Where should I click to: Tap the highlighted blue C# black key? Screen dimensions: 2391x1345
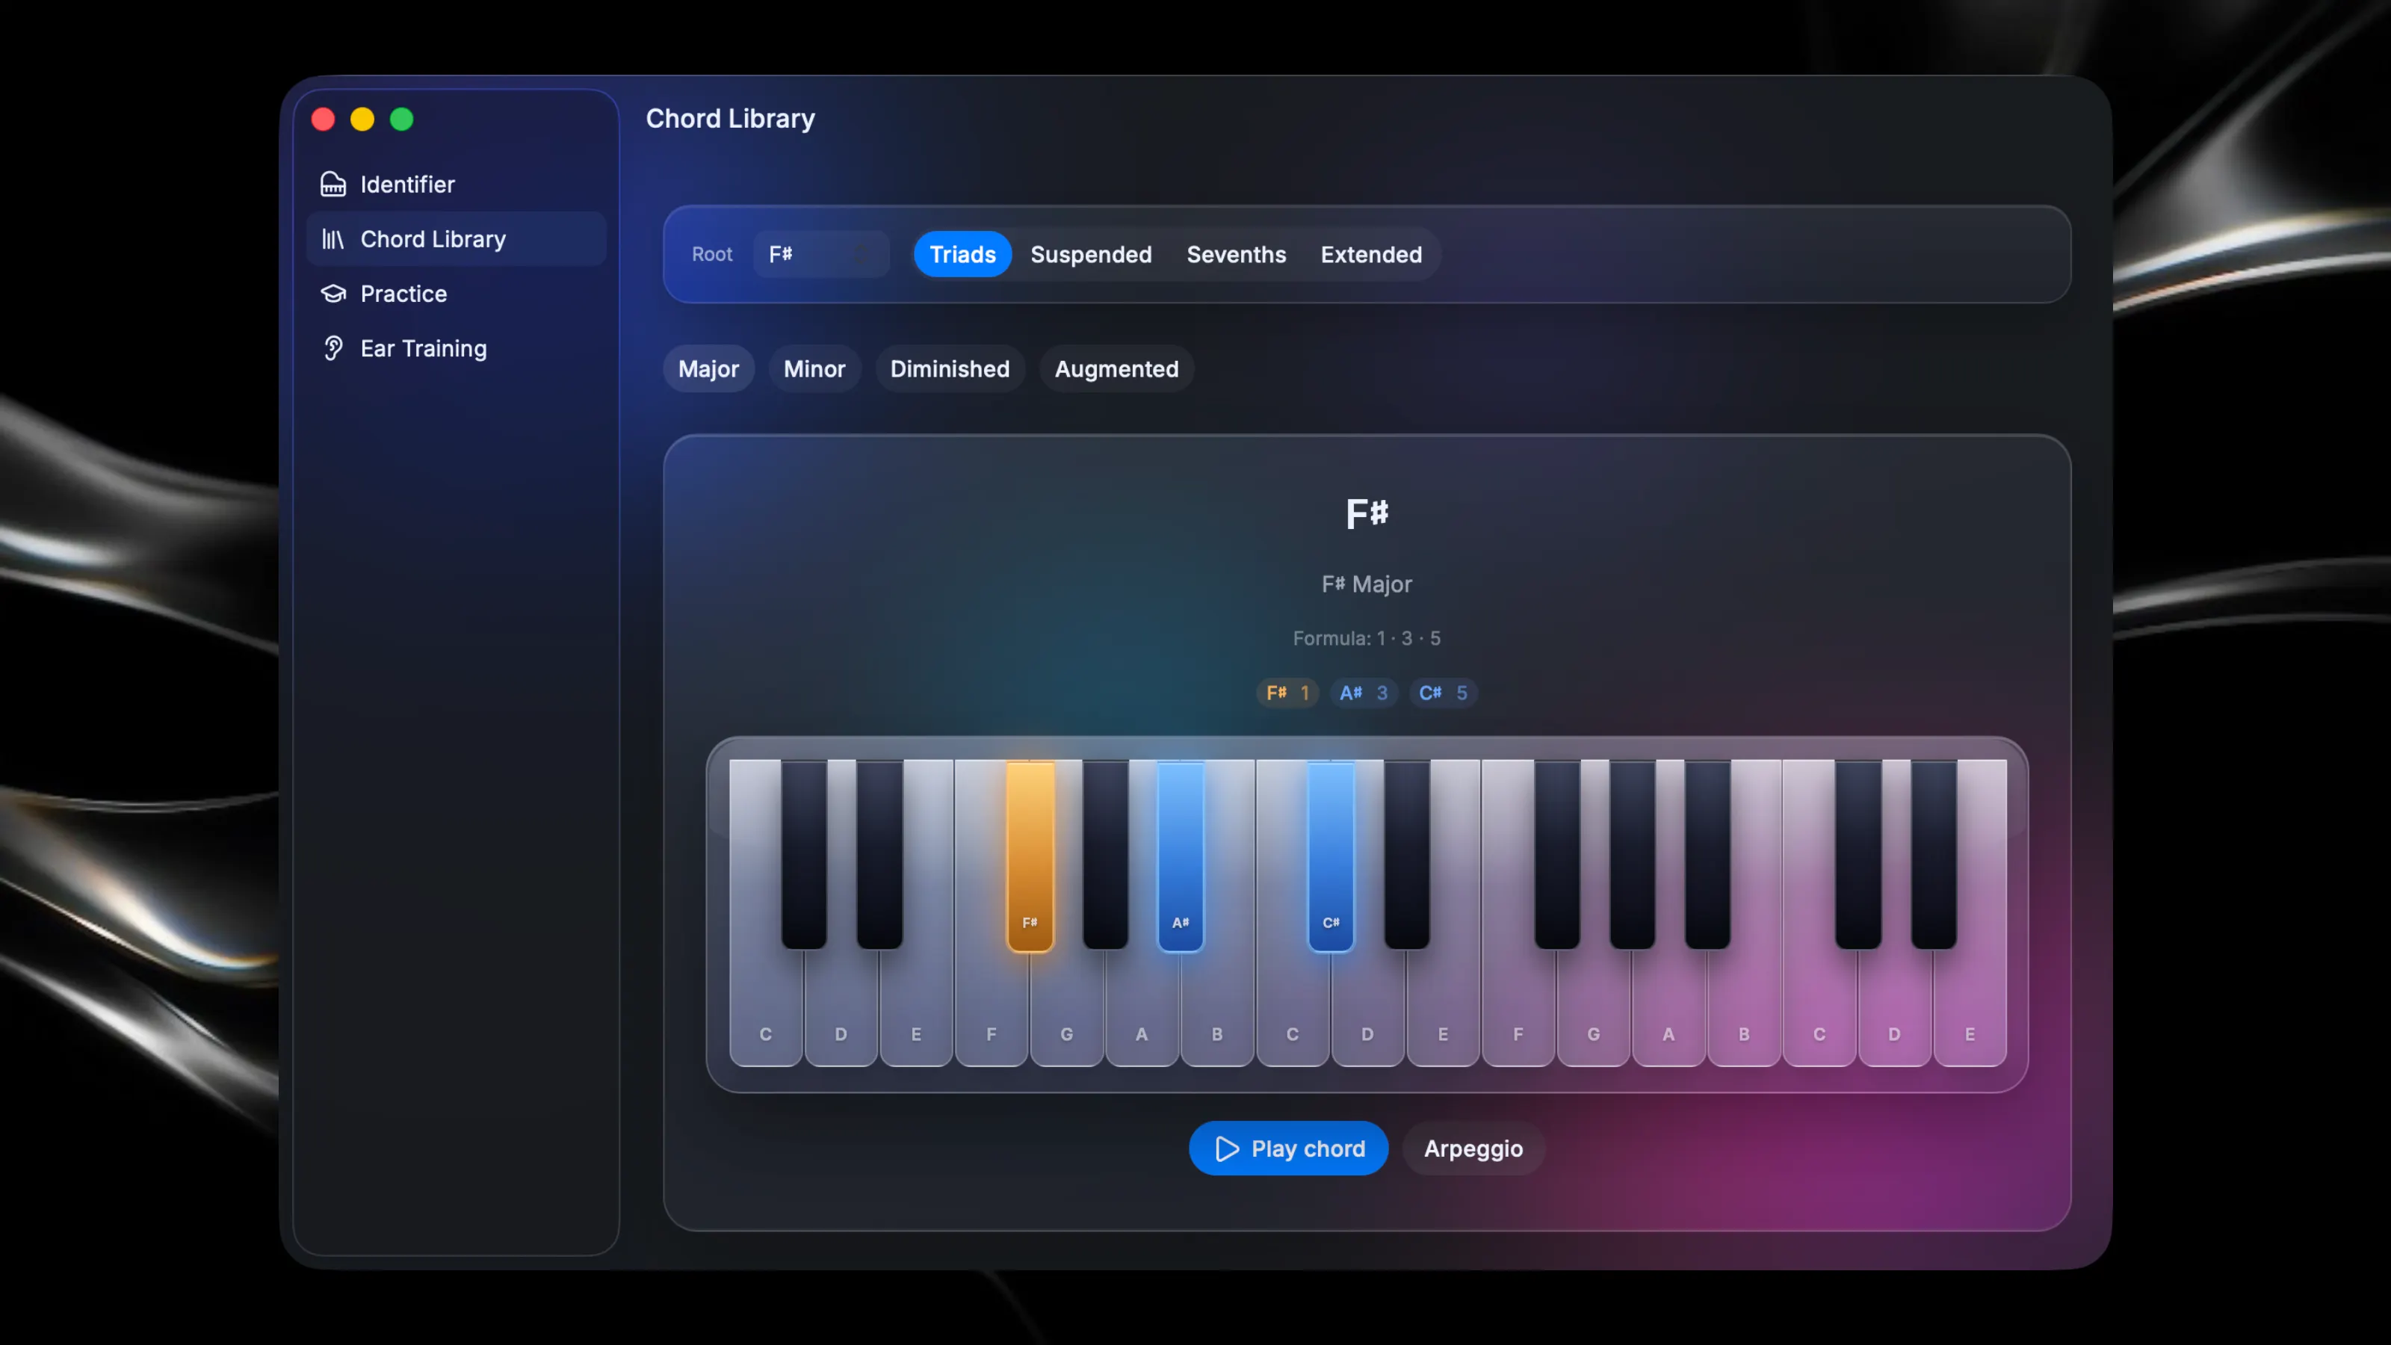coord(1331,855)
